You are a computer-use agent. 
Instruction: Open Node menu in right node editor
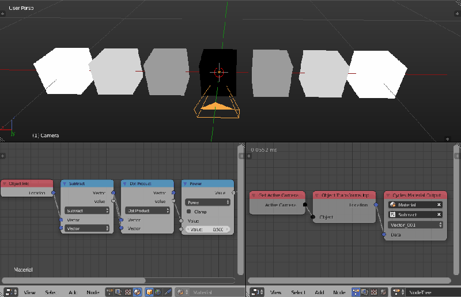(x=339, y=292)
